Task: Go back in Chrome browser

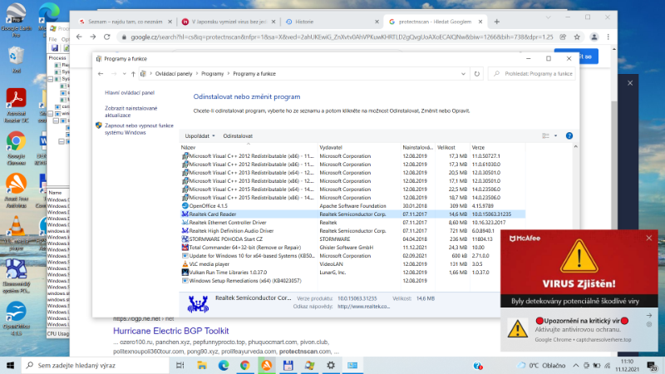Action: [x=79, y=37]
